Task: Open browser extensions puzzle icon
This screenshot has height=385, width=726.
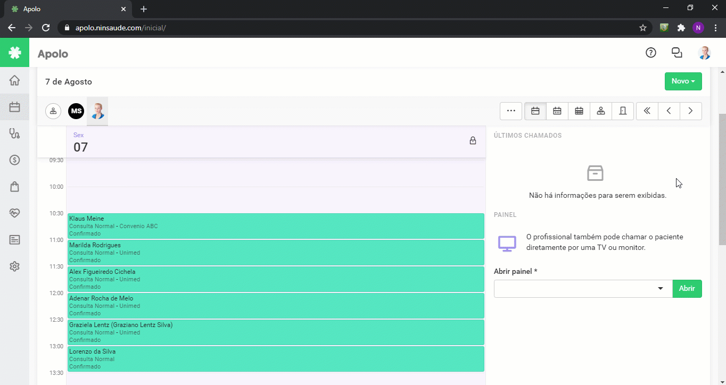Action: click(x=681, y=28)
